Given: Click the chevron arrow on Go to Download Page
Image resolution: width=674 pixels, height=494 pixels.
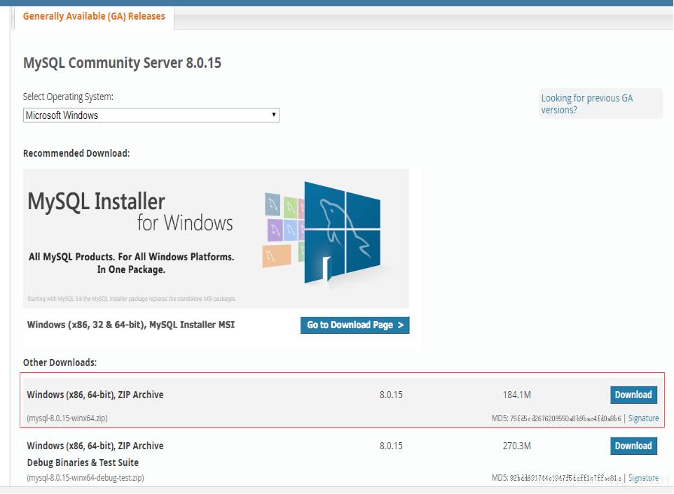Looking at the screenshot, I should pos(401,325).
